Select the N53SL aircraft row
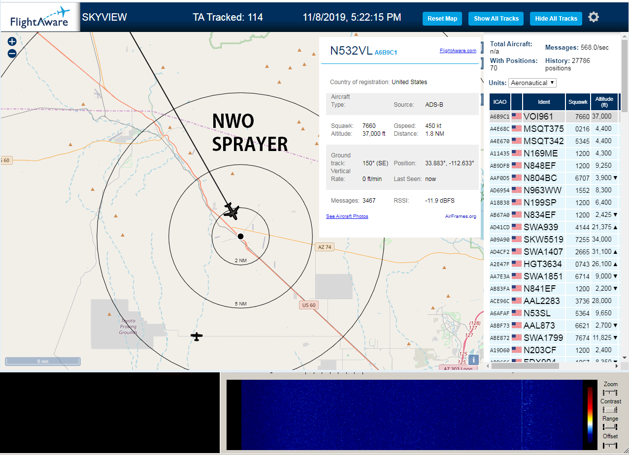 point(554,313)
